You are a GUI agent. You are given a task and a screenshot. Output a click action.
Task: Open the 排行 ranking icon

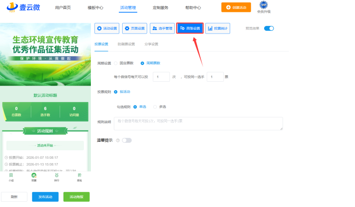point(57,175)
